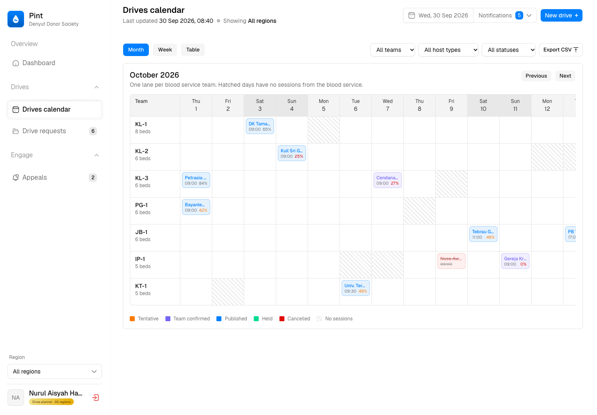Go to Dashboard page

coord(55,63)
